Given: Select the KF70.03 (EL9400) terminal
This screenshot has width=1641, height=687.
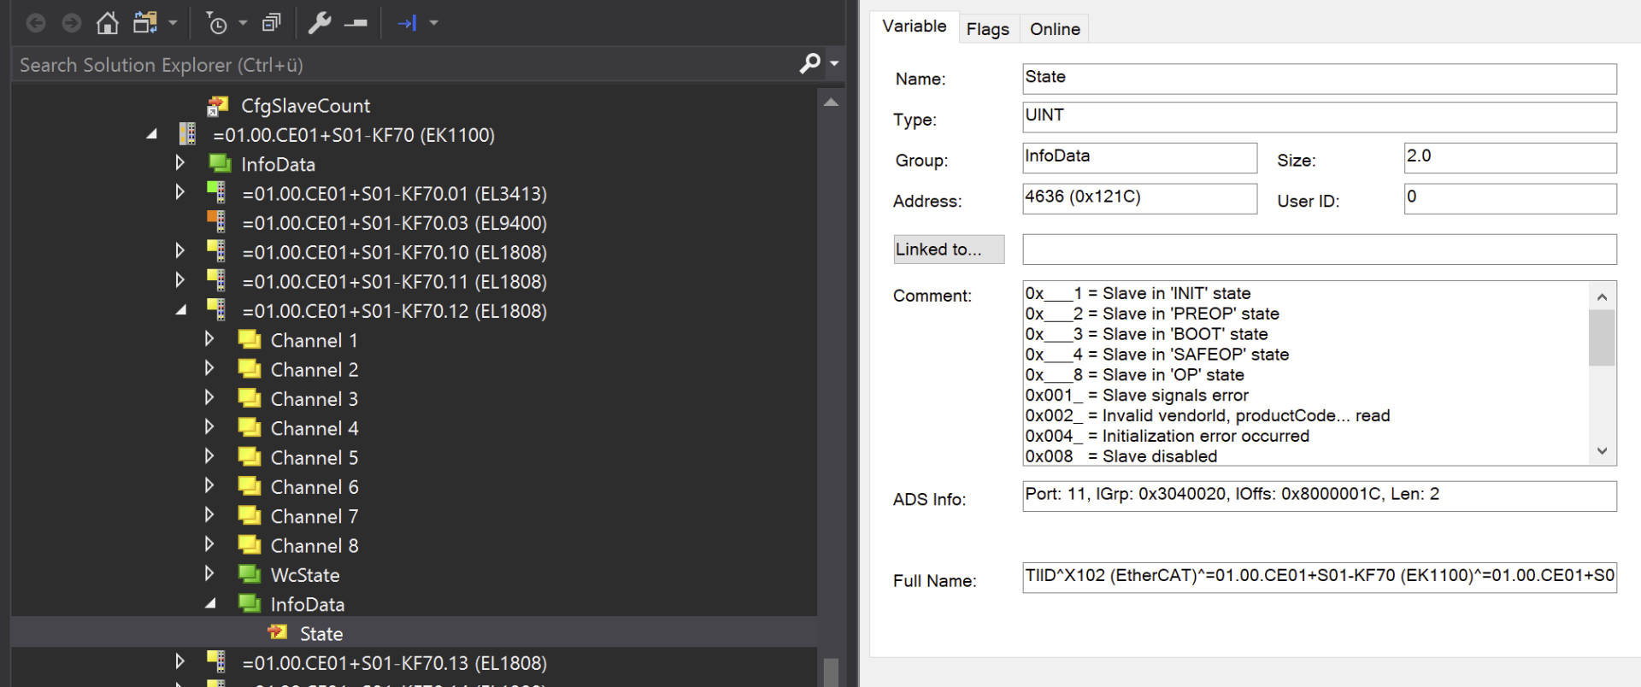Looking at the screenshot, I should pos(394,223).
